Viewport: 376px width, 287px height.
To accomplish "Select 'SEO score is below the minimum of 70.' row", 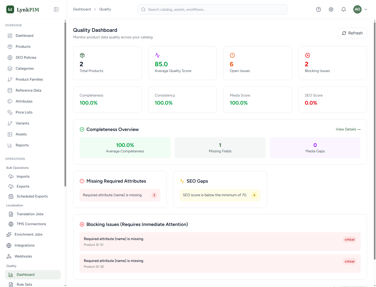I will coord(220,195).
